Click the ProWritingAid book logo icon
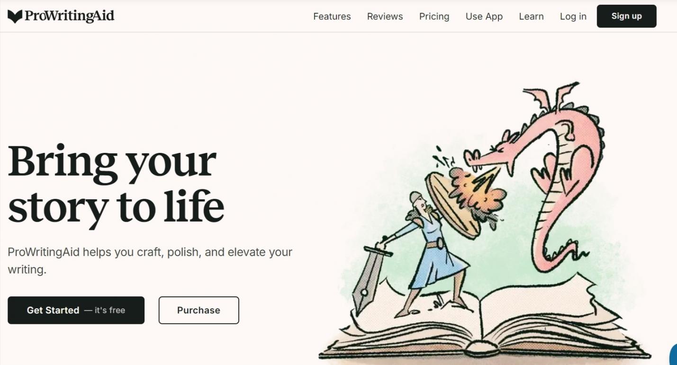The image size is (677, 365). pyautogui.click(x=15, y=17)
